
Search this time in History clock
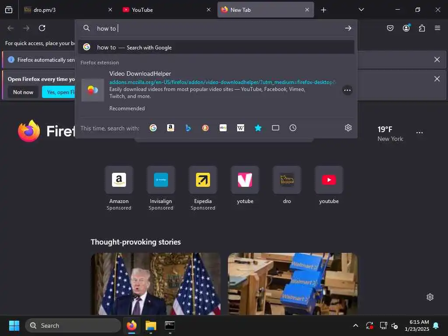[x=293, y=128]
